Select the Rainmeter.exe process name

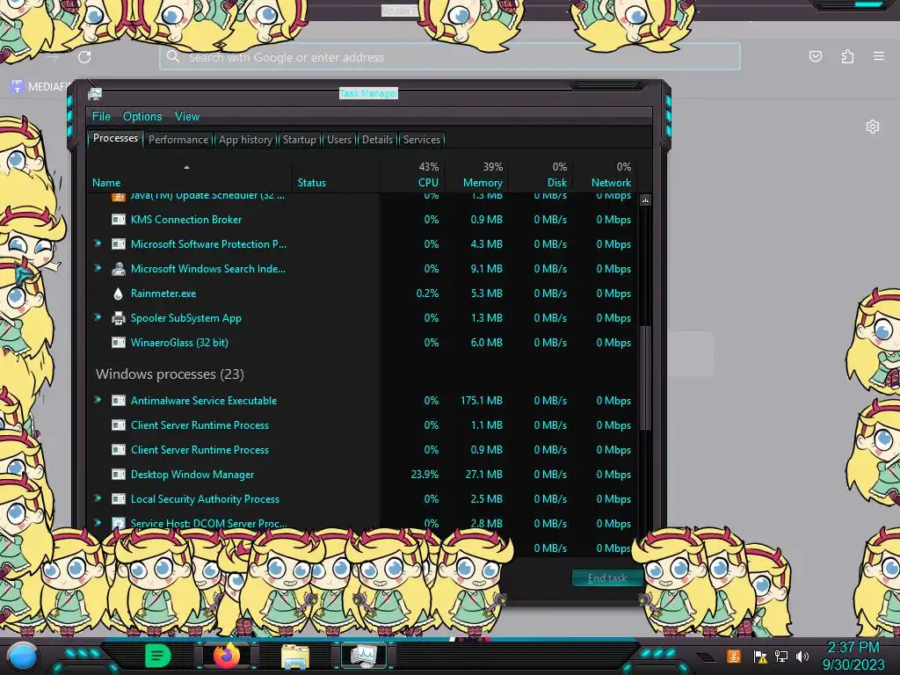[163, 294]
